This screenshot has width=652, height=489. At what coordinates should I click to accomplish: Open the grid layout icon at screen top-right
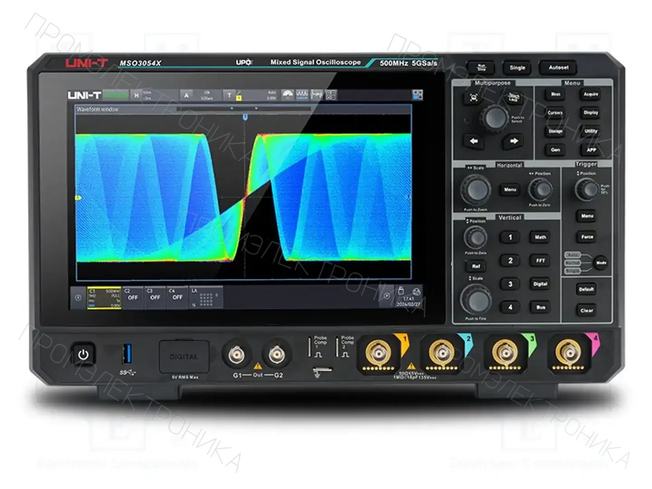(x=417, y=95)
